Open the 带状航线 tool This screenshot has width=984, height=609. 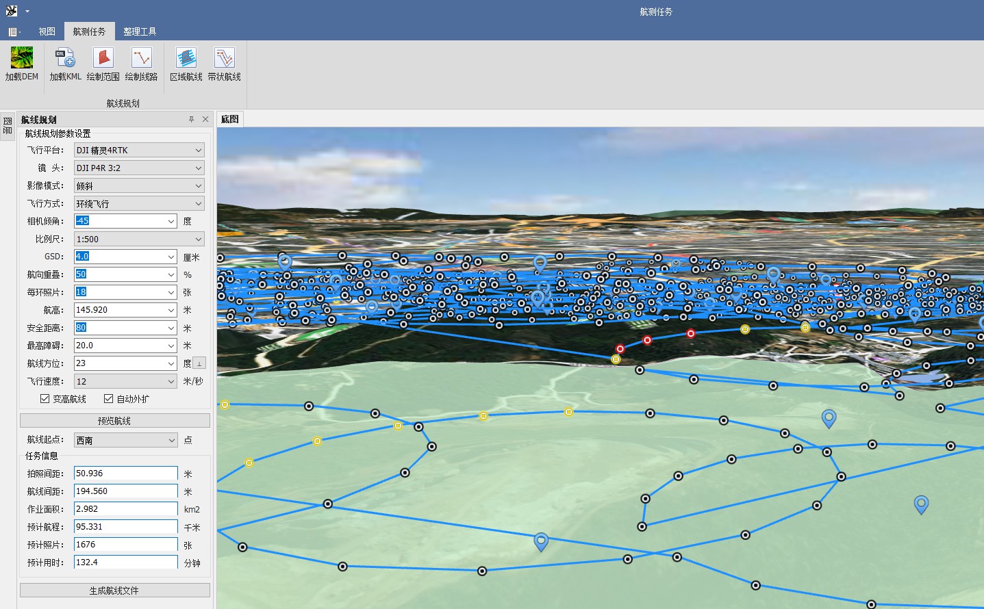(225, 64)
